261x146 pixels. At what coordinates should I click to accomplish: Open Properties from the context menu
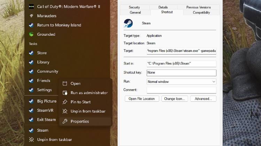(85, 121)
